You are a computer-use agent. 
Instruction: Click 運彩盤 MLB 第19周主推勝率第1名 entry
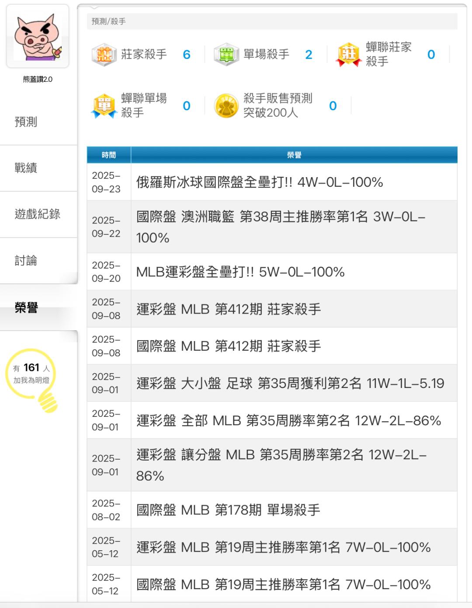(x=272, y=547)
